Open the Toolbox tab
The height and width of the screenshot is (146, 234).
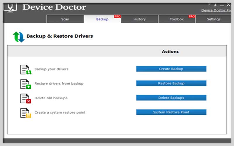(x=177, y=19)
